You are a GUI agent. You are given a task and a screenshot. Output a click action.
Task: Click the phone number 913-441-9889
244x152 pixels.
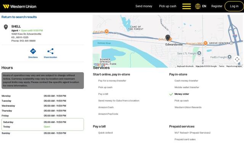tap(27, 41)
